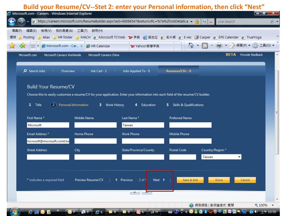This screenshot has height=216, width=288.
Task: Click the yellow Done button
Action: point(219,180)
